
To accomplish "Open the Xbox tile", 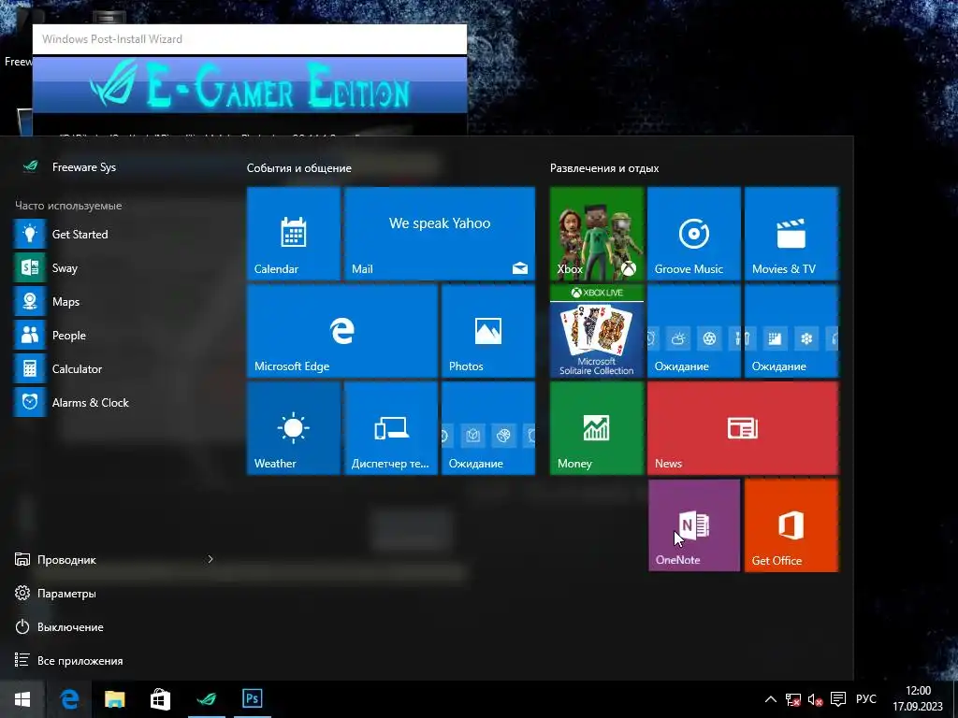I will 597,234.
